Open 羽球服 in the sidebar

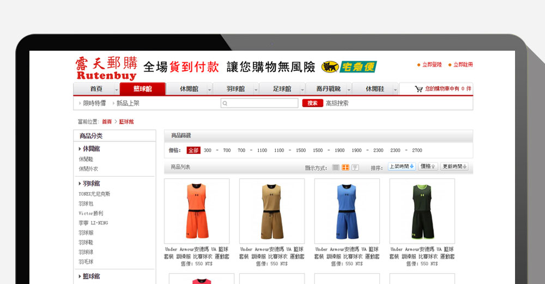point(86,233)
